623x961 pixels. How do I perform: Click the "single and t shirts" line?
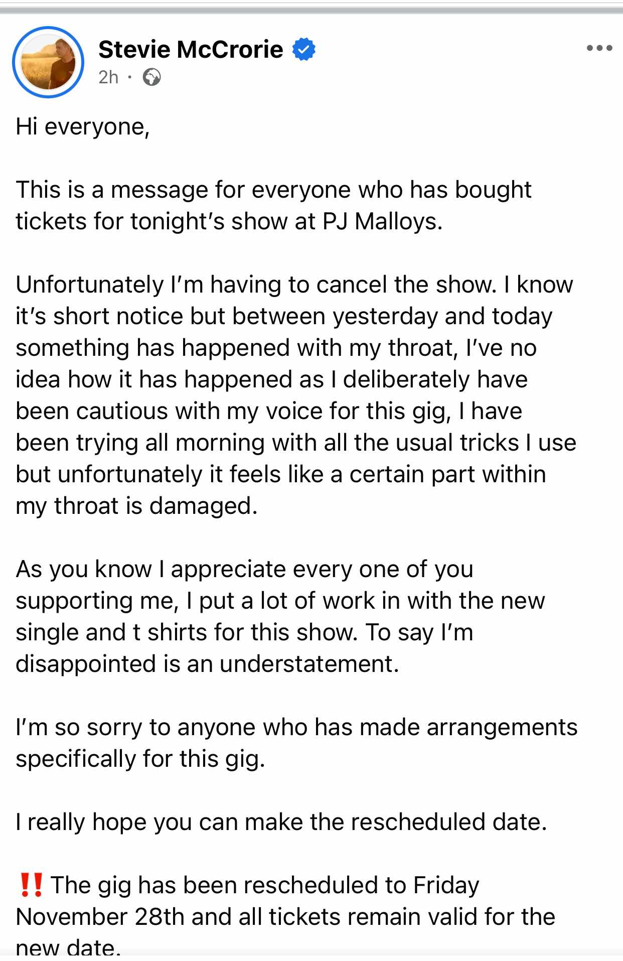pos(244,632)
